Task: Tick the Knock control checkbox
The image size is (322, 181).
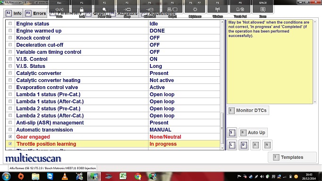Action: (x=10, y=38)
